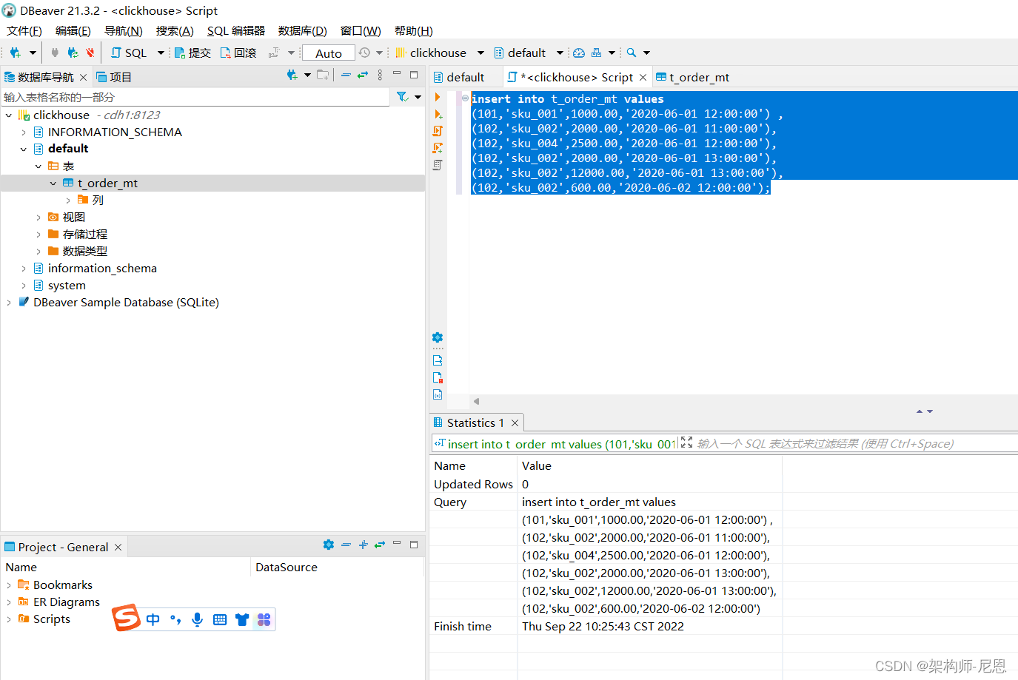
Task: Toggle link with editor in Project panel
Action: [x=380, y=545]
